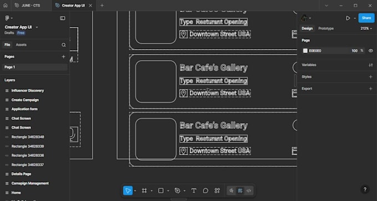Select the Rectangle shape tool
The image size is (377, 201).
161,191
